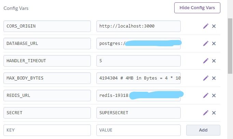Delete the MAX_BODY_BYTES config var

point(214,78)
